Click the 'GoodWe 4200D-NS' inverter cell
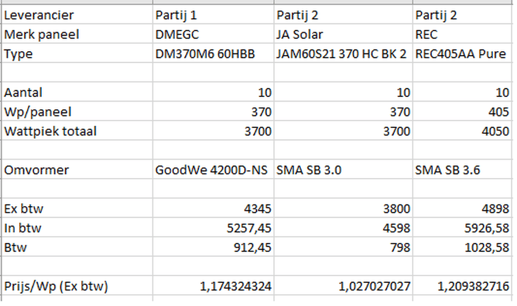Image resolution: width=517 pixels, height=306 pixels. click(x=213, y=170)
